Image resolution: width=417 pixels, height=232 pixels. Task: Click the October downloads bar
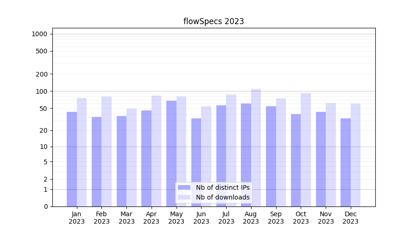[306, 149]
